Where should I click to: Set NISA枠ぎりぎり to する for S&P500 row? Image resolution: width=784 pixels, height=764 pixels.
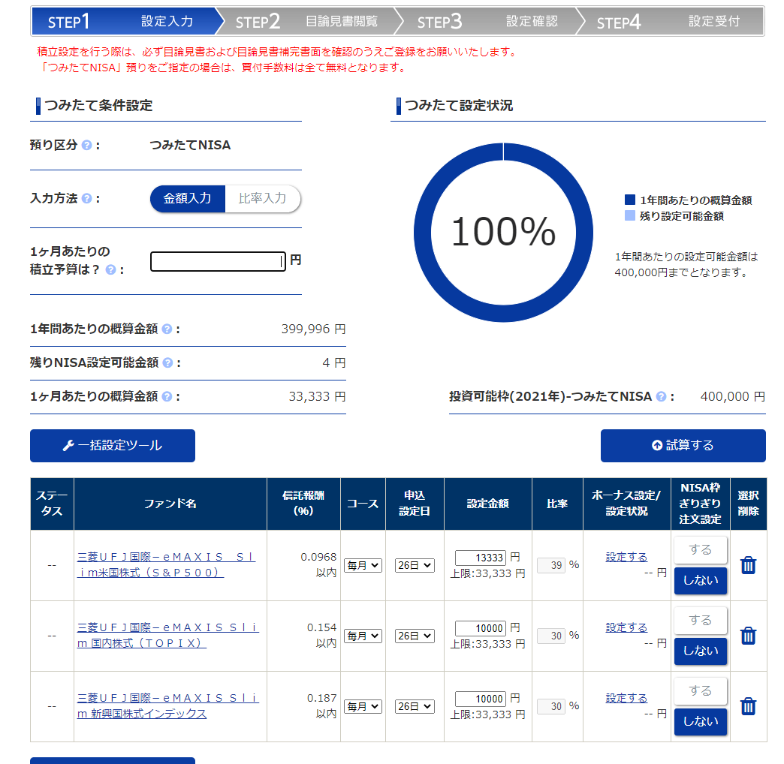pos(700,549)
